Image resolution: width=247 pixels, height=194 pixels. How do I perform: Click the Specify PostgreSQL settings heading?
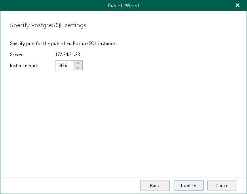tap(48, 25)
